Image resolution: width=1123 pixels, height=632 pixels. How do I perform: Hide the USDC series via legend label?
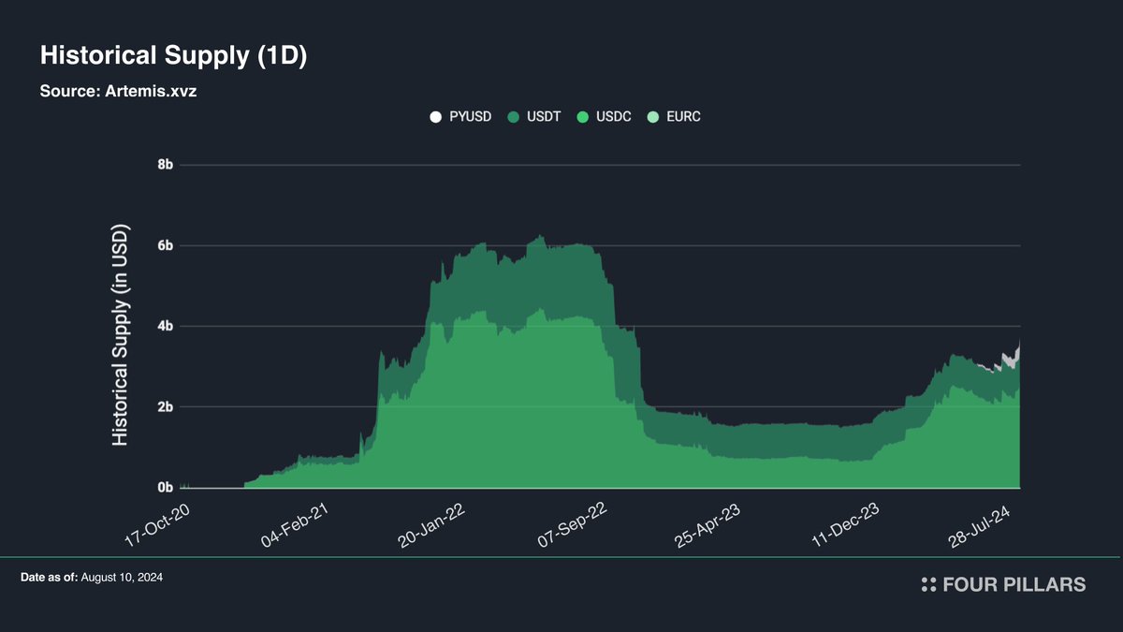(x=613, y=117)
